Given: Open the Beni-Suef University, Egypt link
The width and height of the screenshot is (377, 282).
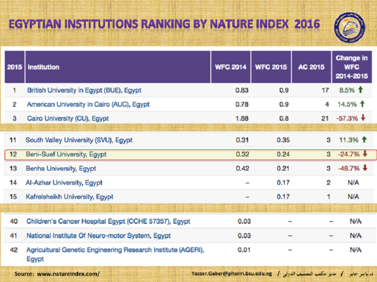Looking at the screenshot, I should click(x=66, y=154).
